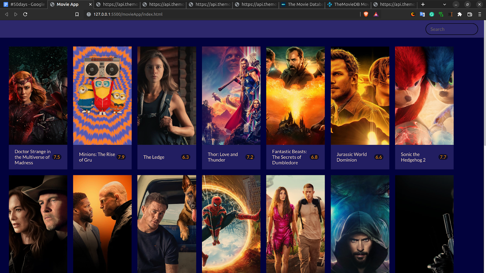Open the Google Translate extension
486x273 pixels.
422,14
